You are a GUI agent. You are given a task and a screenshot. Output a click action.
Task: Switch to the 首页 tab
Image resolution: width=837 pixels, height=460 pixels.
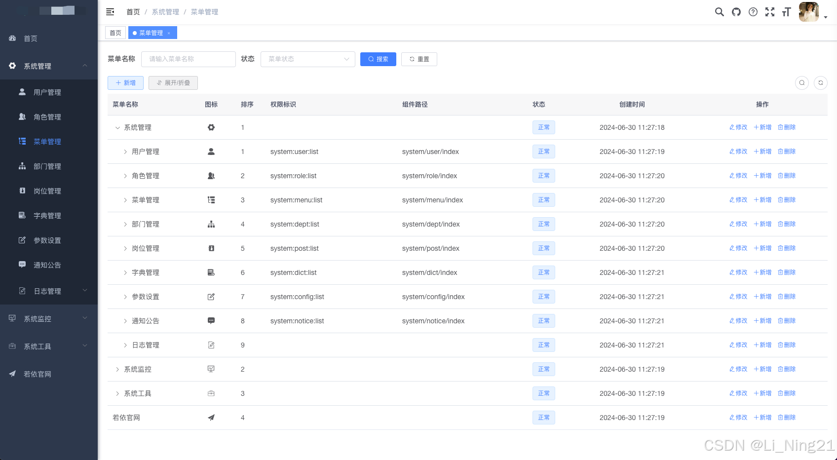[115, 33]
